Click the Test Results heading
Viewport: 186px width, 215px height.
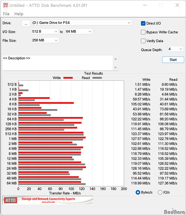point(93,73)
